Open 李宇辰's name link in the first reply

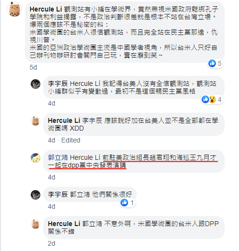[58, 84]
